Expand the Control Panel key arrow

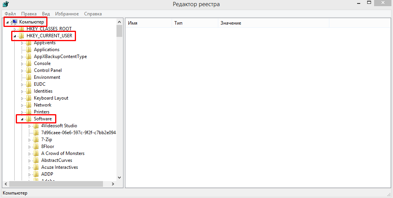coord(22,71)
